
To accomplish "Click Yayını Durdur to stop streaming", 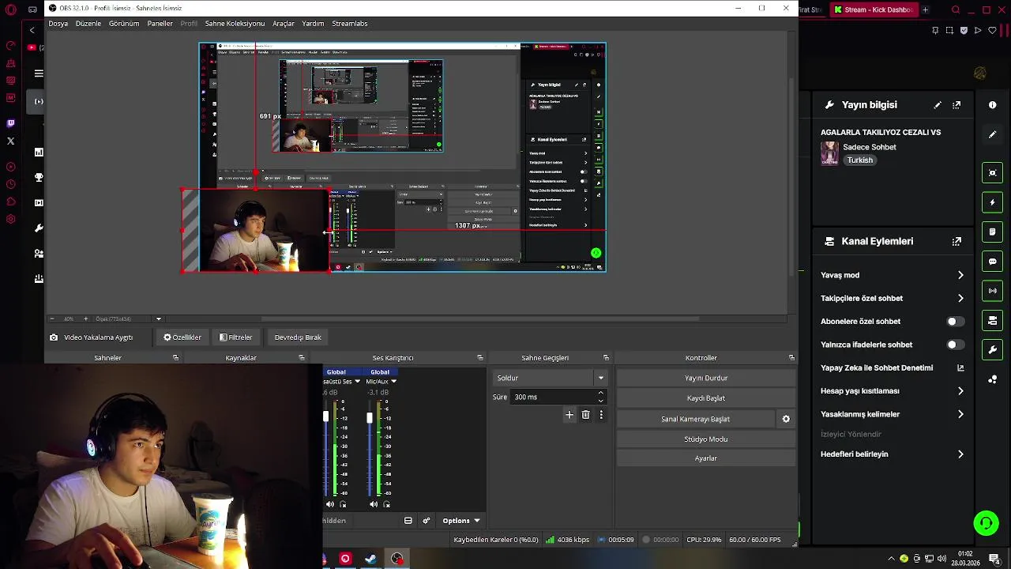I will click(706, 378).
